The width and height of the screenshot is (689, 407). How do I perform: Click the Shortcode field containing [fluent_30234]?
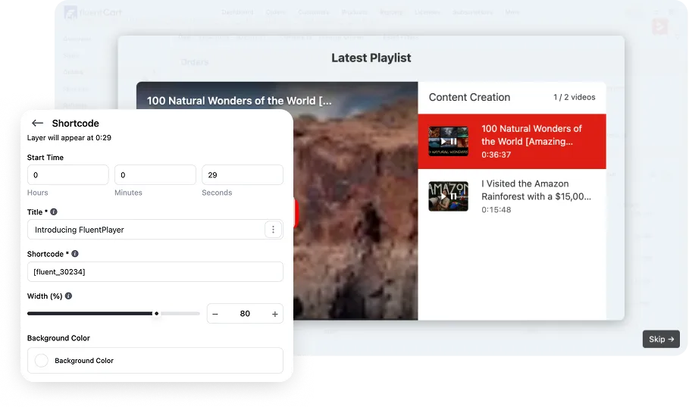point(155,272)
